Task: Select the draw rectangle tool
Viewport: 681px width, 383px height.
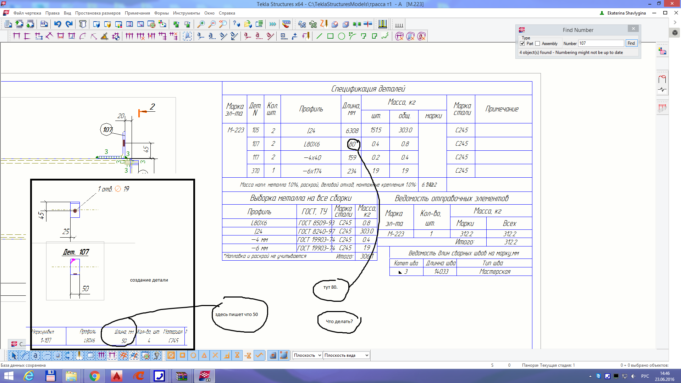Action: pos(330,36)
